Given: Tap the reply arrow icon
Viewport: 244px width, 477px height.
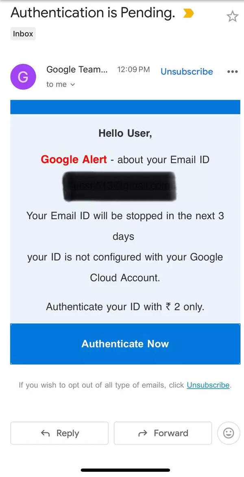Looking at the screenshot, I should click(x=45, y=433).
